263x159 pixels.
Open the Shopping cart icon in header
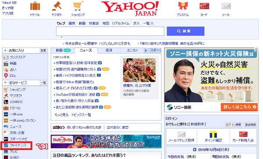click(78, 6)
